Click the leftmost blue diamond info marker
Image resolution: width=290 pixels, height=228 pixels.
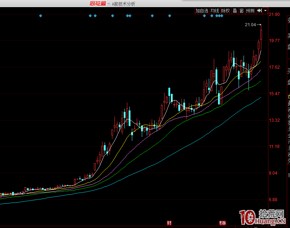pos(41,16)
